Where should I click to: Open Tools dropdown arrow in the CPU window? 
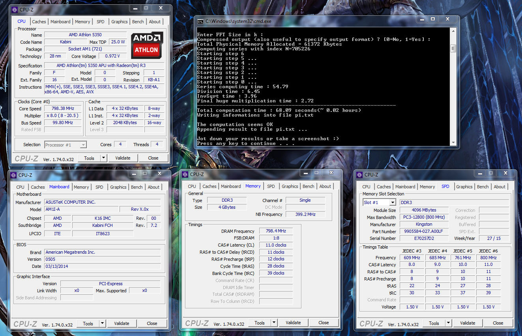[103, 158]
